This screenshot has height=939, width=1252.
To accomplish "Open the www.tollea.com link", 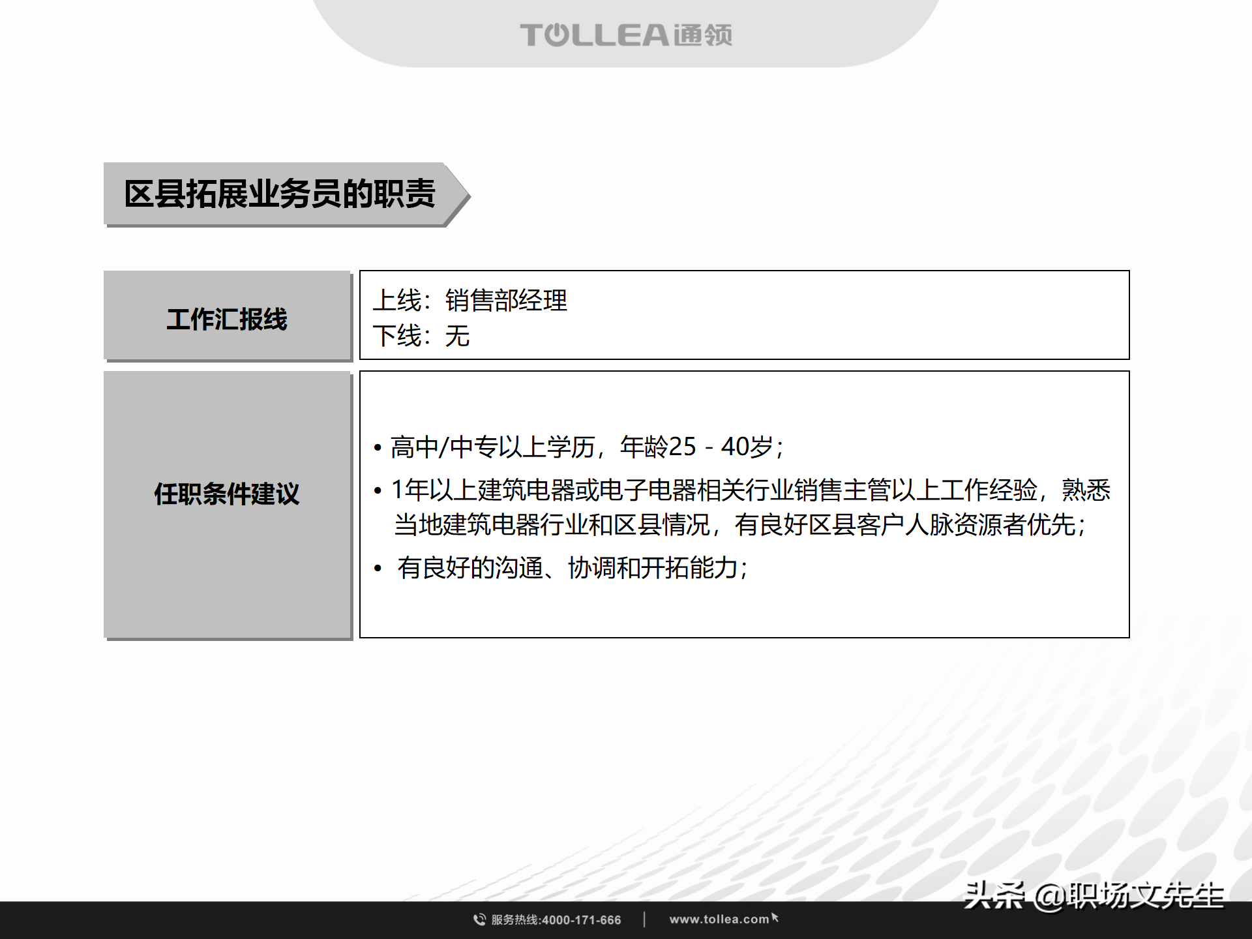I will coord(721,919).
